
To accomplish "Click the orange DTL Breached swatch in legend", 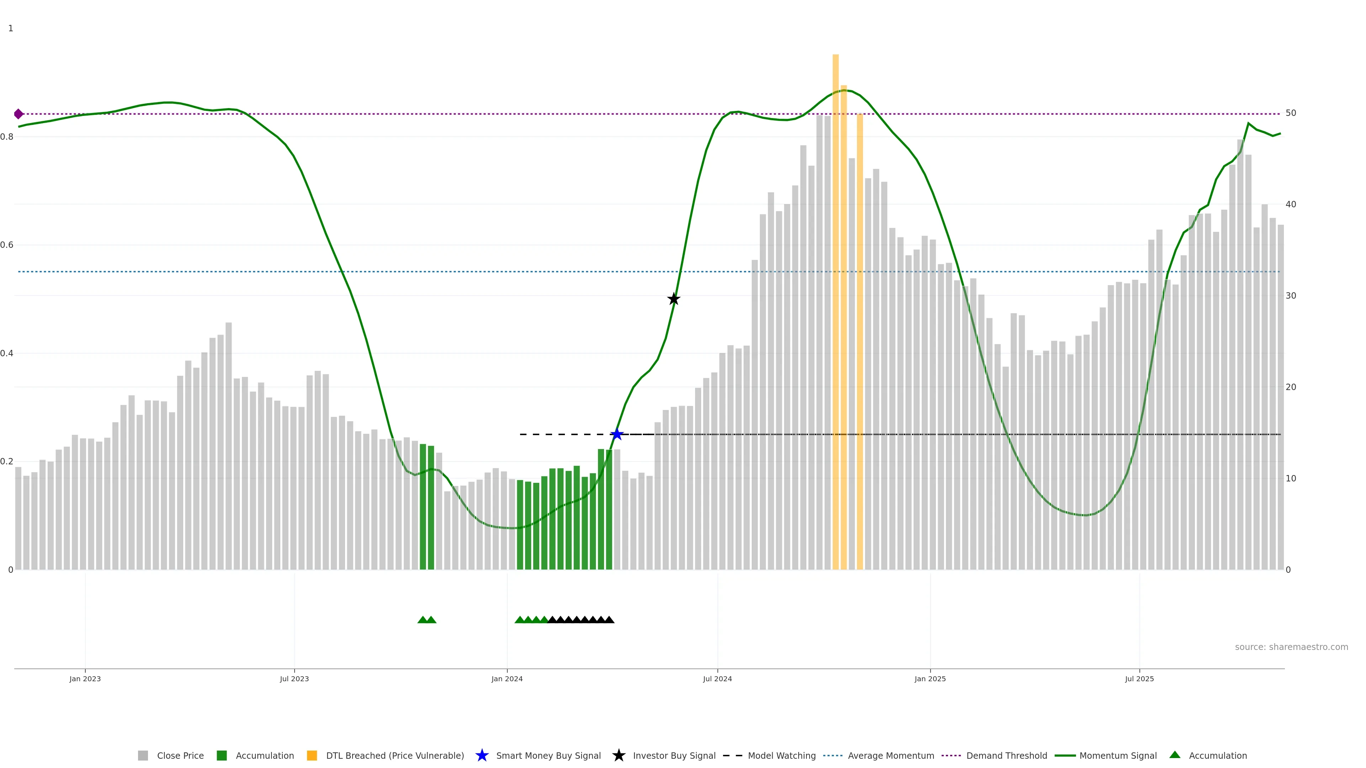I will coord(312,756).
